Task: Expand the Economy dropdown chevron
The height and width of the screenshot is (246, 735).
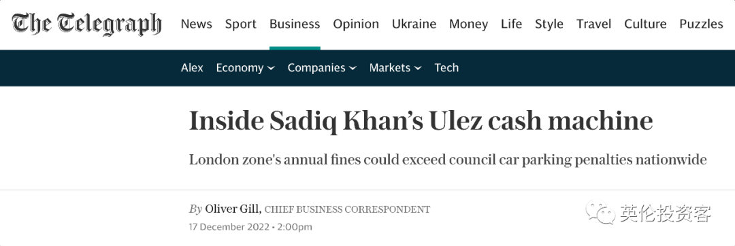Action: 271,68
